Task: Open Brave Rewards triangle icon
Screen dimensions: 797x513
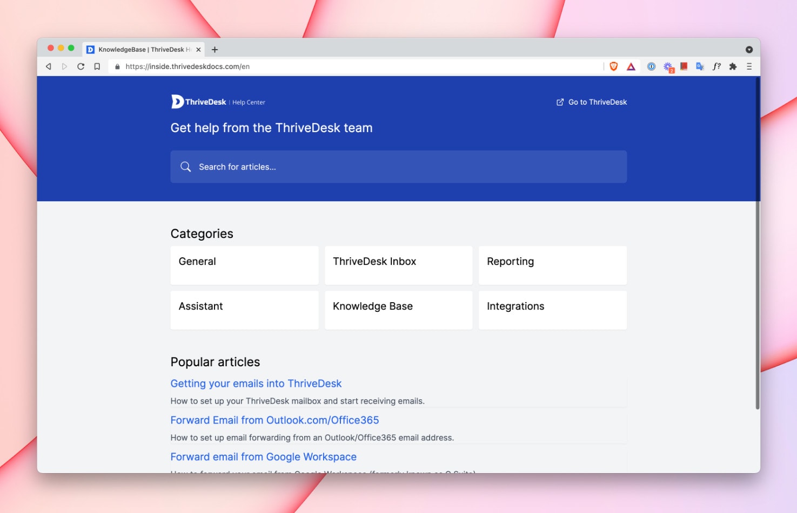Action: (x=631, y=66)
